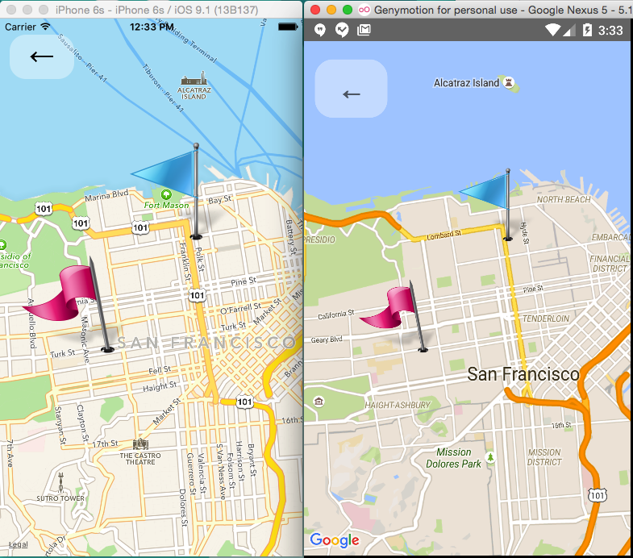This screenshot has height=558, width=633.
Task: Tap the 'Lombard St' label on Google map
Action: (x=444, y=235)
